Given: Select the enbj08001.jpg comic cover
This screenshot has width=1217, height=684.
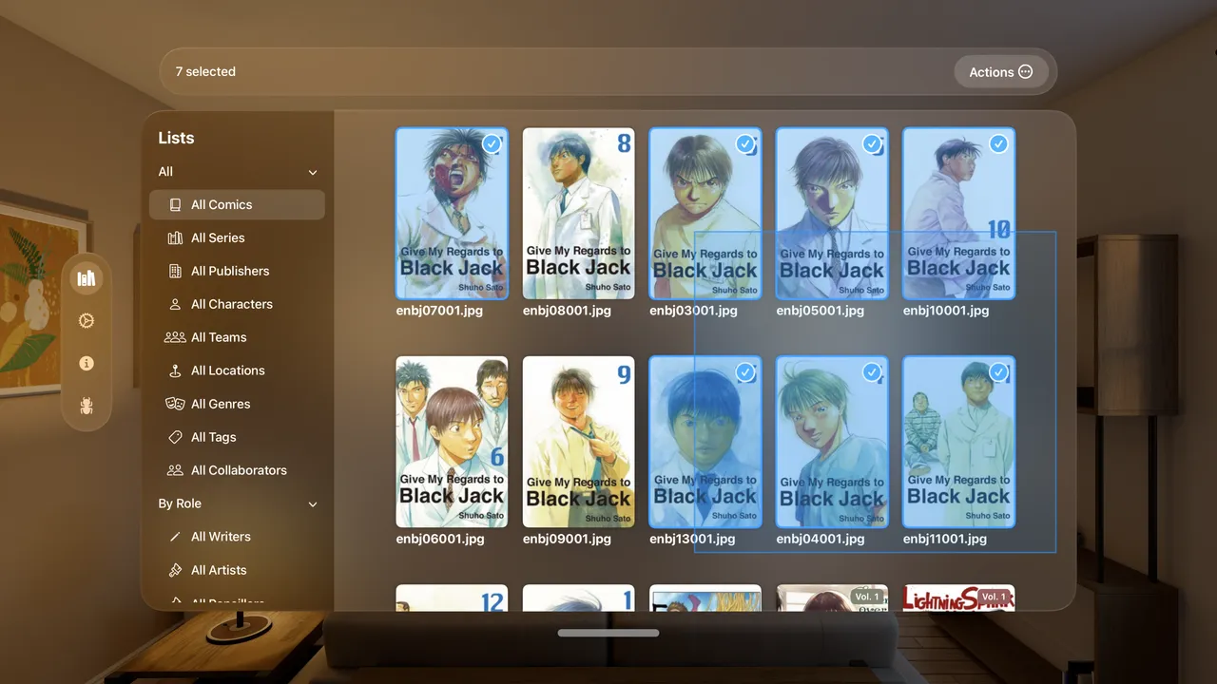Looking at the screenshot, I should (x=578, y=214).
